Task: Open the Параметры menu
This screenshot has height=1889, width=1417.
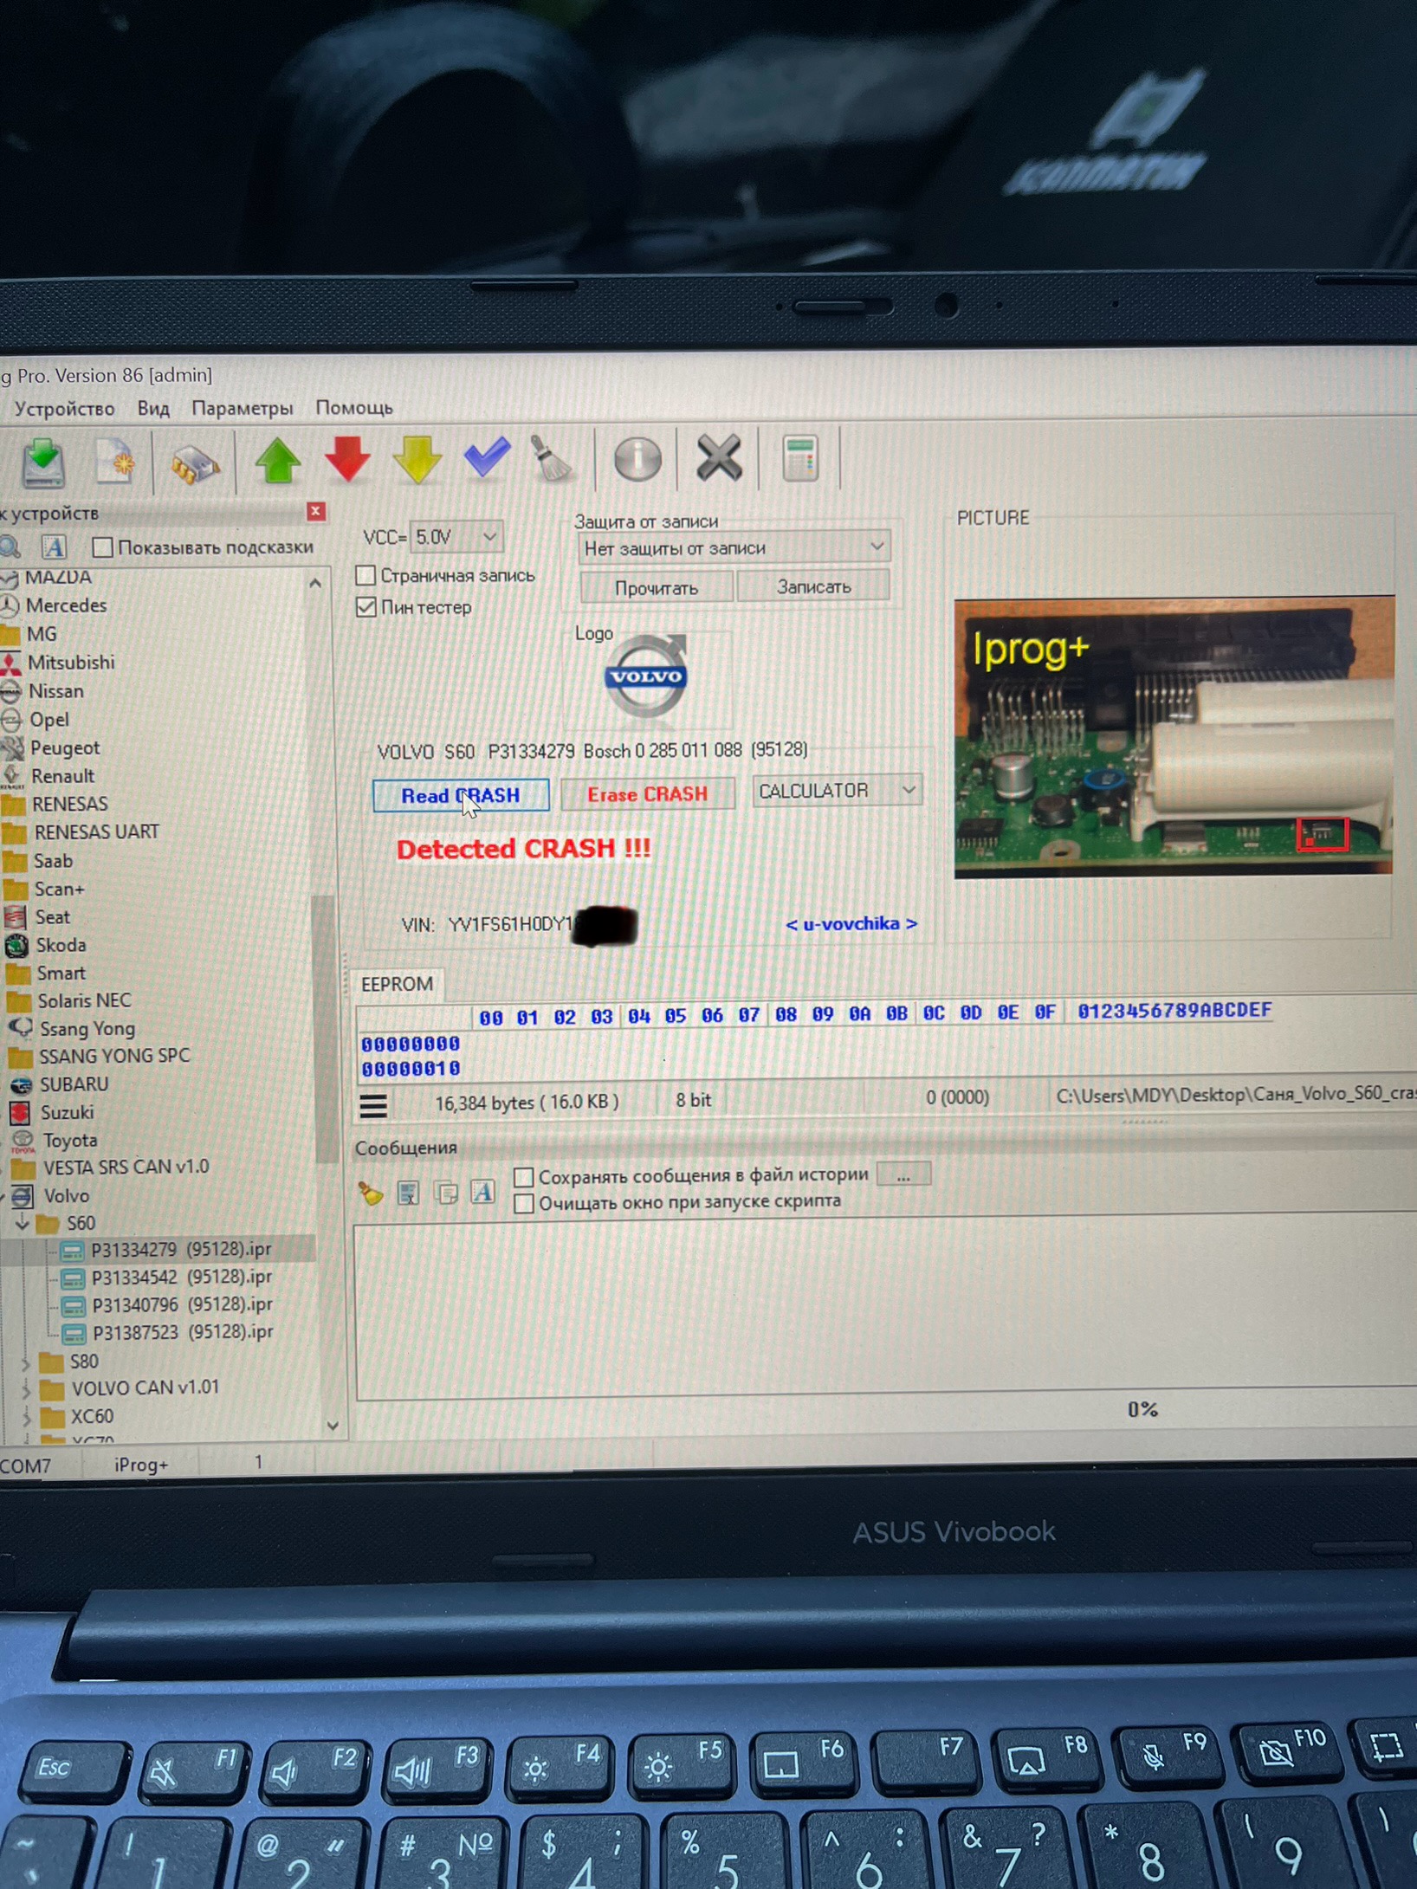Action: tap(242, 408)
